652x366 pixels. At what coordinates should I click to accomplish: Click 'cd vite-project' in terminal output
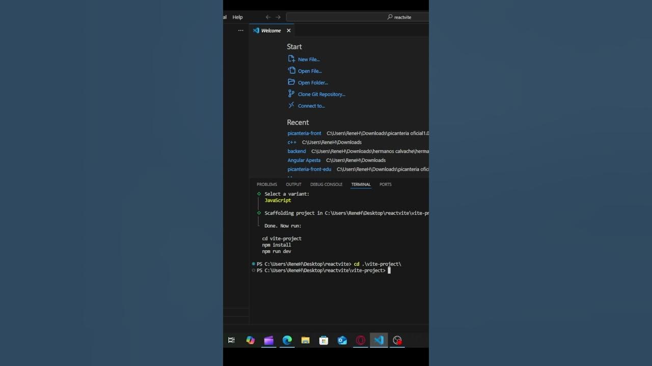click(282, 238)
